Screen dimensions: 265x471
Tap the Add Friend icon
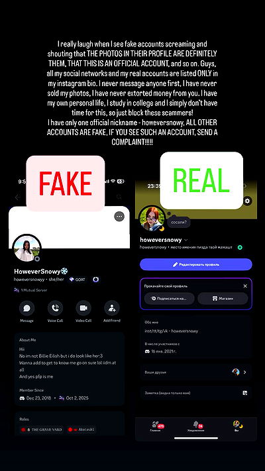click(112, 308)
